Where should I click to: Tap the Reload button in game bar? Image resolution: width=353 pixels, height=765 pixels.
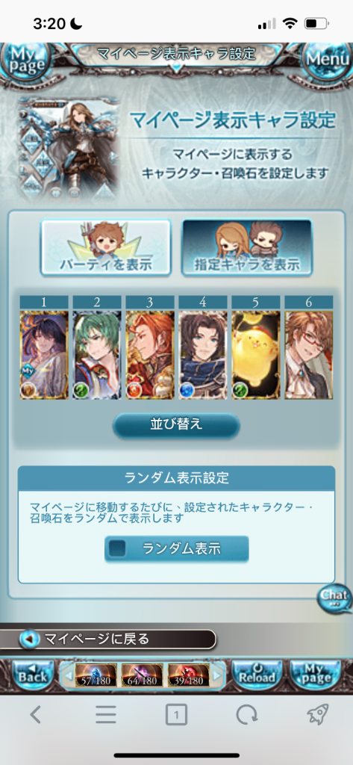[x=257, y=675]
